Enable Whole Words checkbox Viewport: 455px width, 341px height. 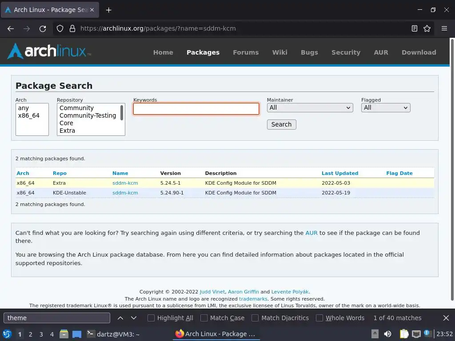tap(319, 318)
